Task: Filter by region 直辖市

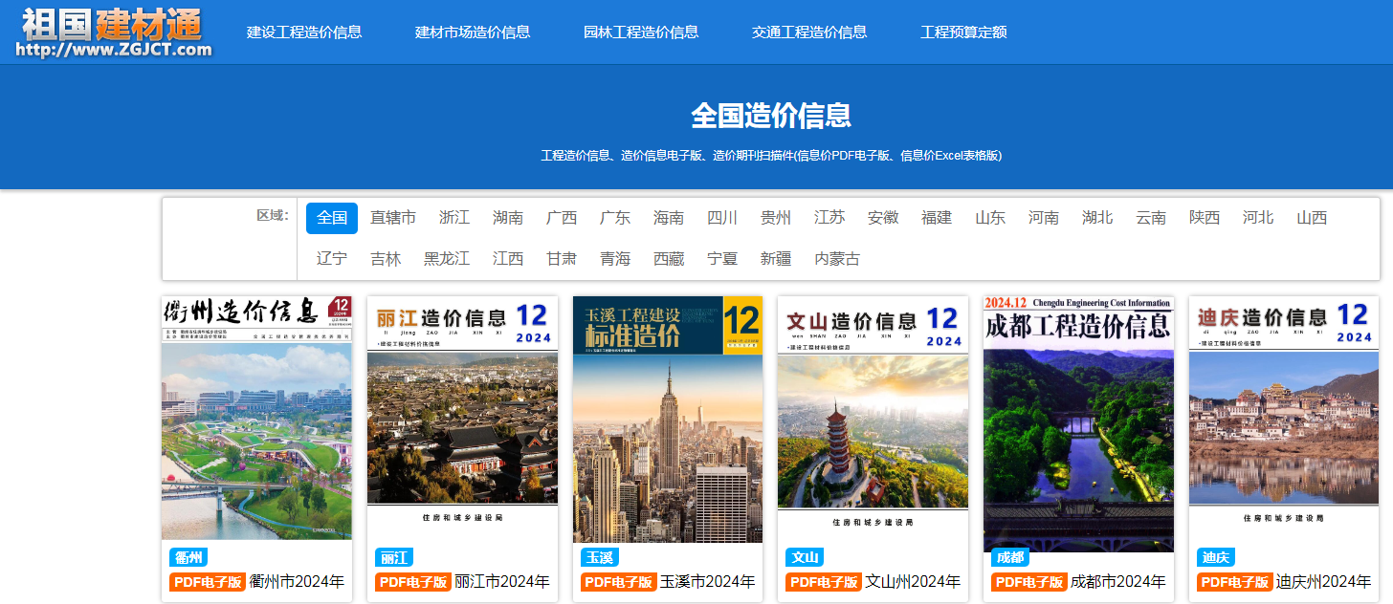Action: [x=393, y=218]
